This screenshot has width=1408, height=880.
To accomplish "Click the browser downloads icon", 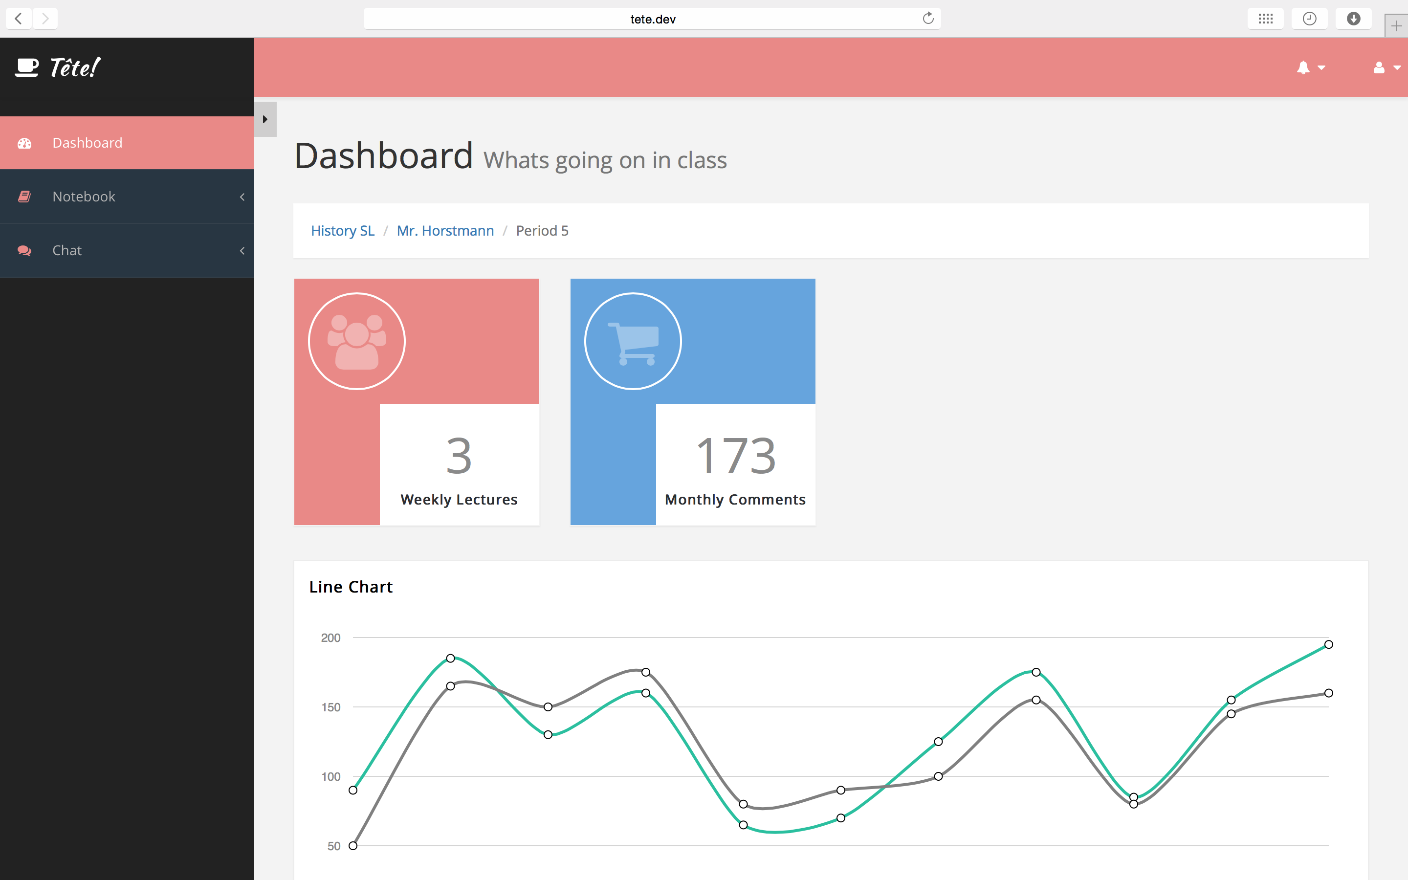I will (1353, 19).
